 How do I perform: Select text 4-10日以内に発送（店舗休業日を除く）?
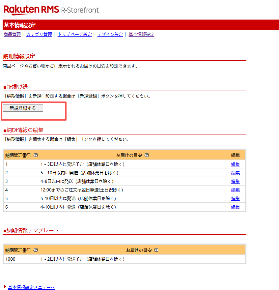(78, 207)
